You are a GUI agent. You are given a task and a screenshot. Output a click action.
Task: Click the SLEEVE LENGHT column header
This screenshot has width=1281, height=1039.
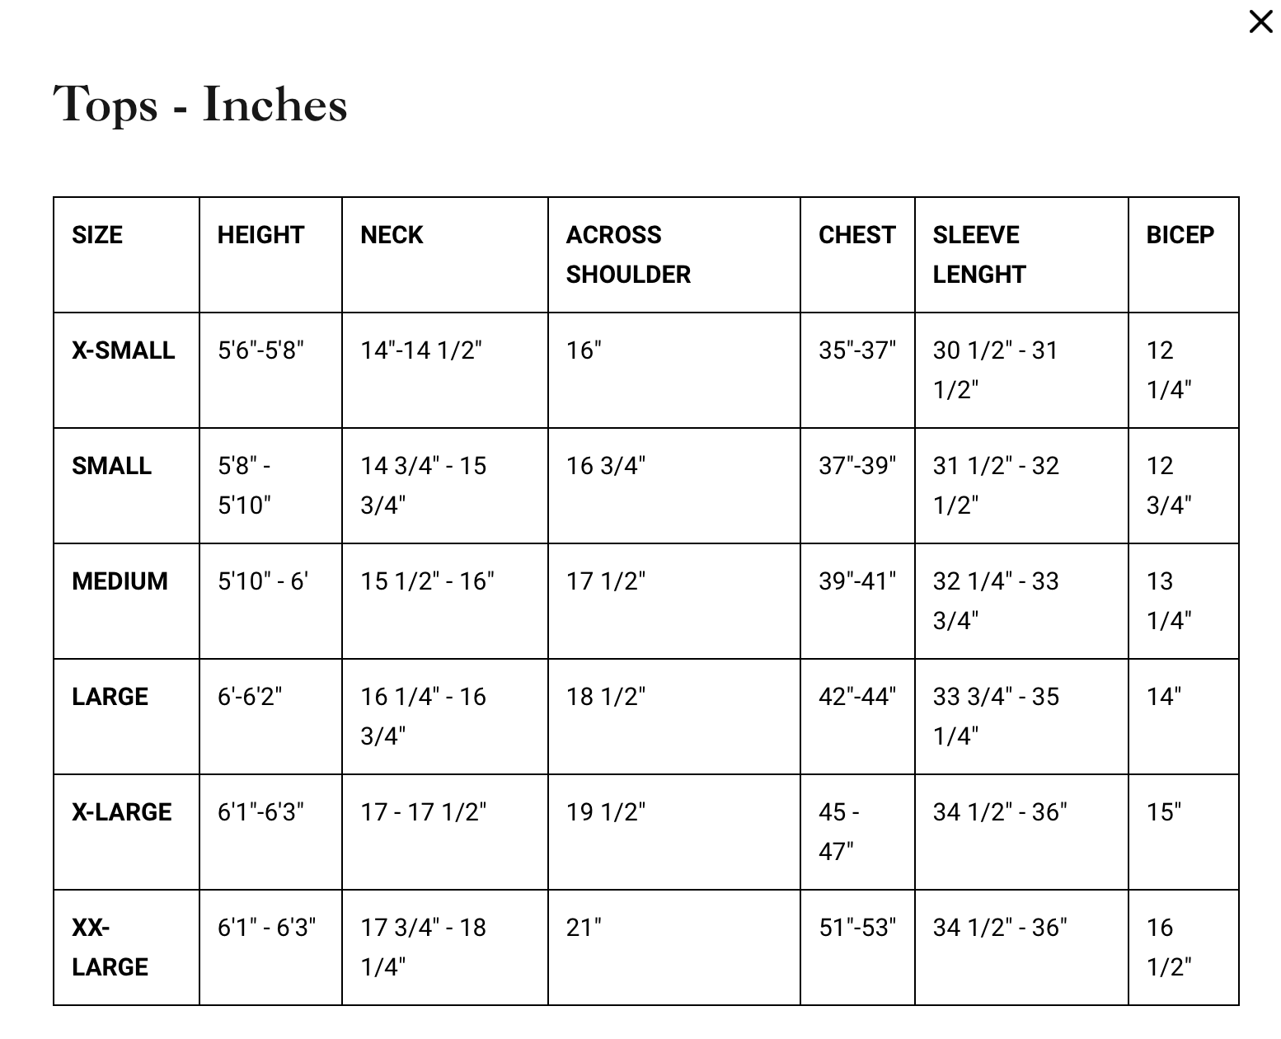click(x=979, y=254)
